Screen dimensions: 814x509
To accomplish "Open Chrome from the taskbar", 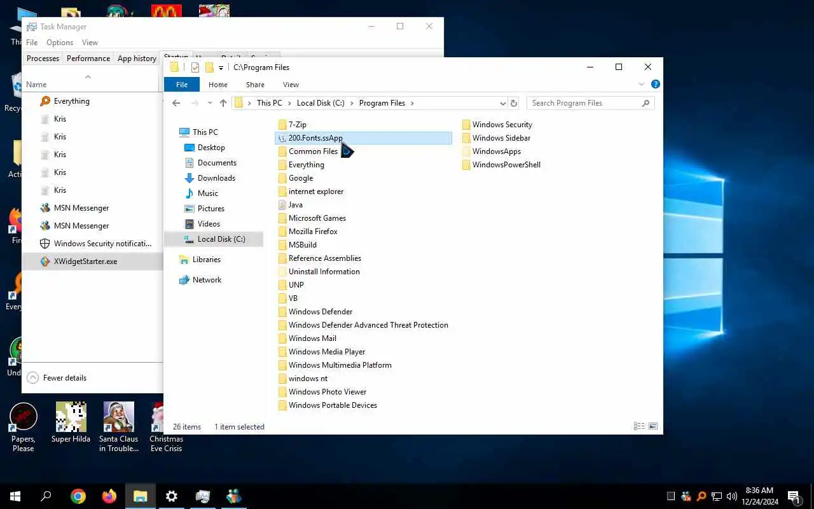I will pyautogui.click(x=78, y=496).
